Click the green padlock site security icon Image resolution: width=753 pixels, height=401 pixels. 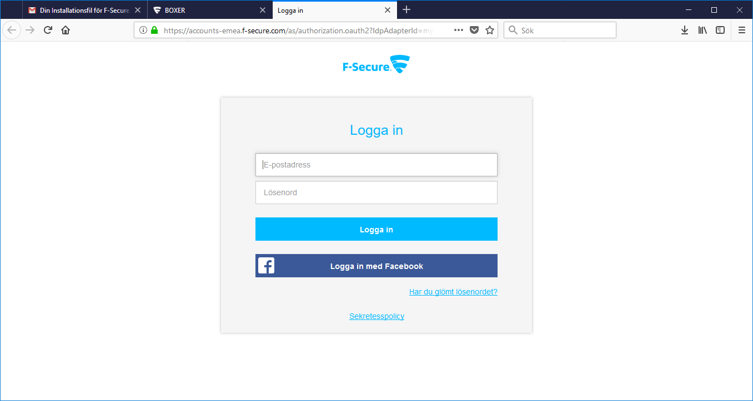click(154, 30)
